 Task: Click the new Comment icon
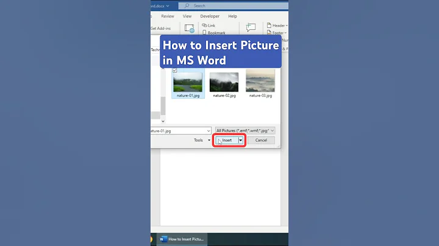point(251,27)
